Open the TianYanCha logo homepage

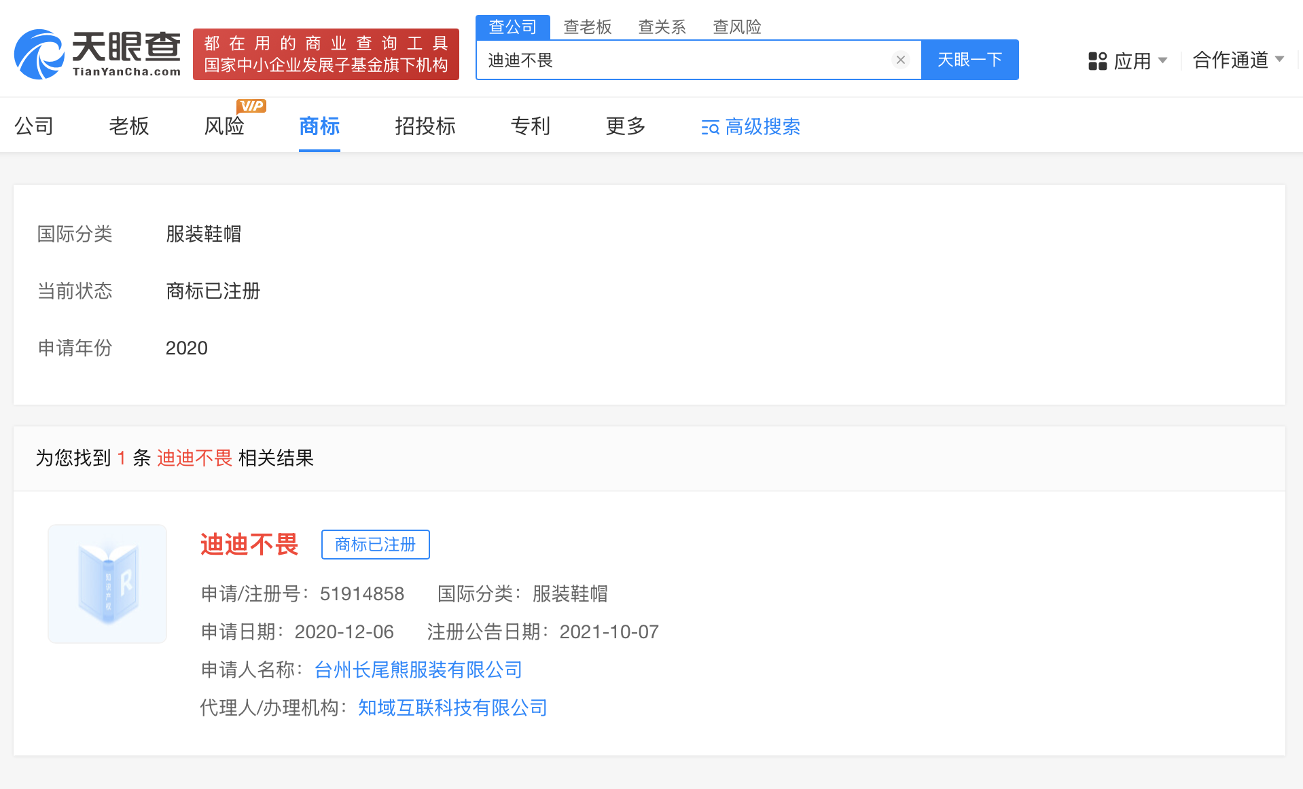pos(98,54)
